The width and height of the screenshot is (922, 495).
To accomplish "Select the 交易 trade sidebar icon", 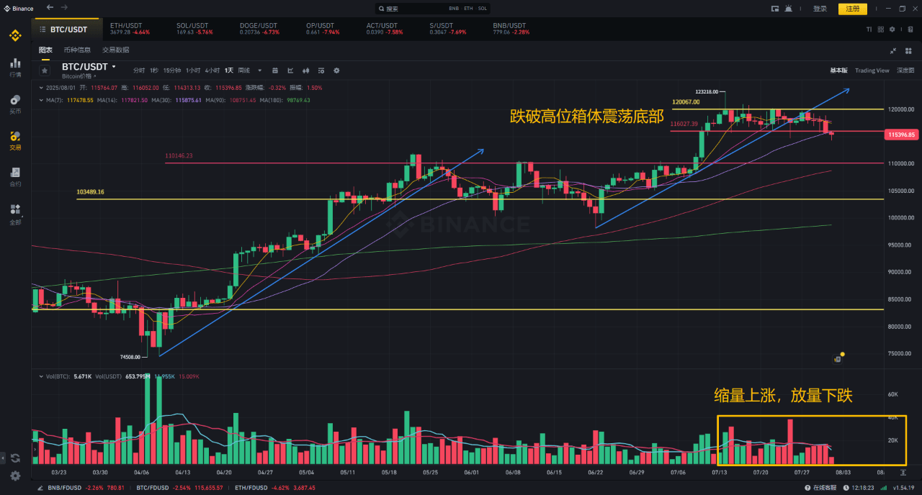I will (15, 140).
